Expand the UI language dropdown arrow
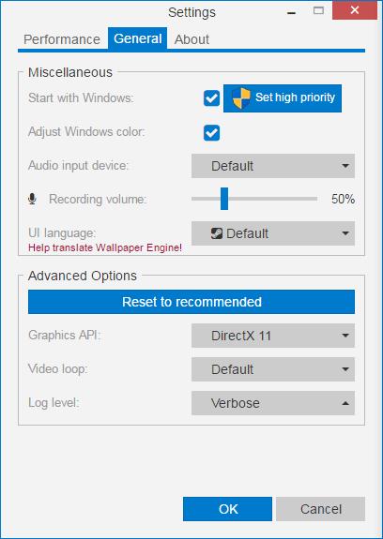 click(x=345, y=233)
